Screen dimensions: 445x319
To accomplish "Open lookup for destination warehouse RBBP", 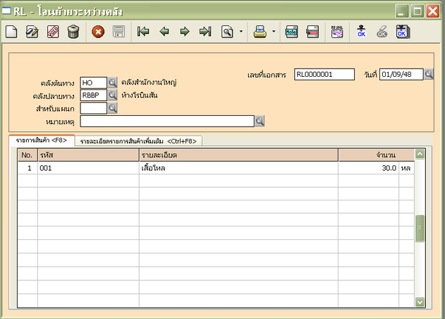I will pyautogui.click(x=113, y=95).
